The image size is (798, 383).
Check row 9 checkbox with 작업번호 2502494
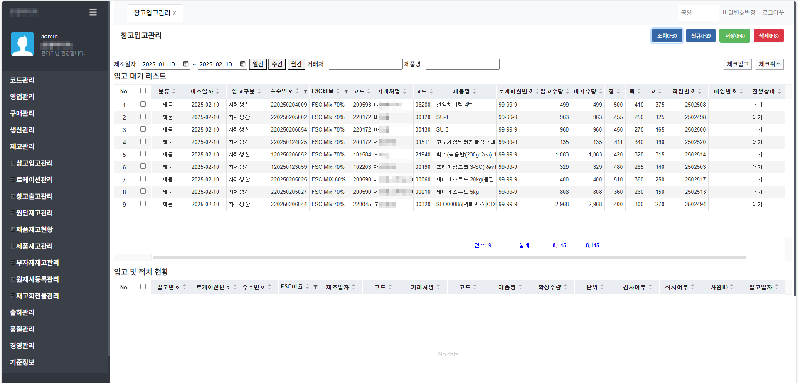point(143,204)
